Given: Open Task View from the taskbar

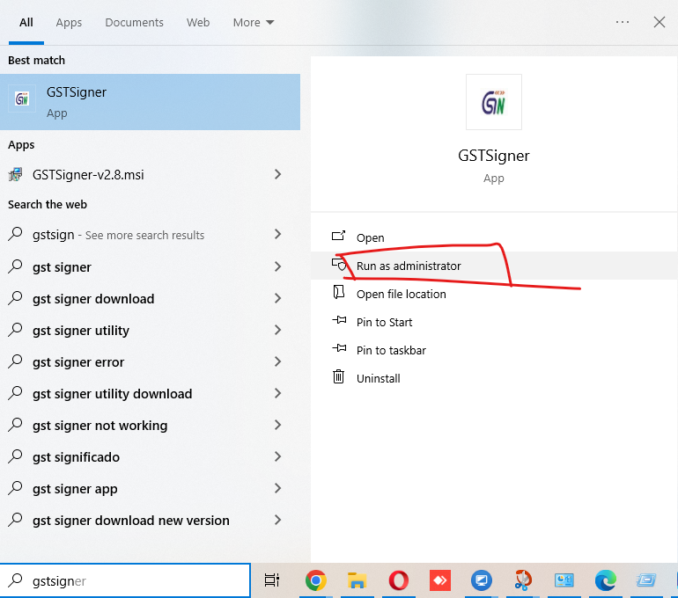Looking at the screenshot, I should 272,580.
